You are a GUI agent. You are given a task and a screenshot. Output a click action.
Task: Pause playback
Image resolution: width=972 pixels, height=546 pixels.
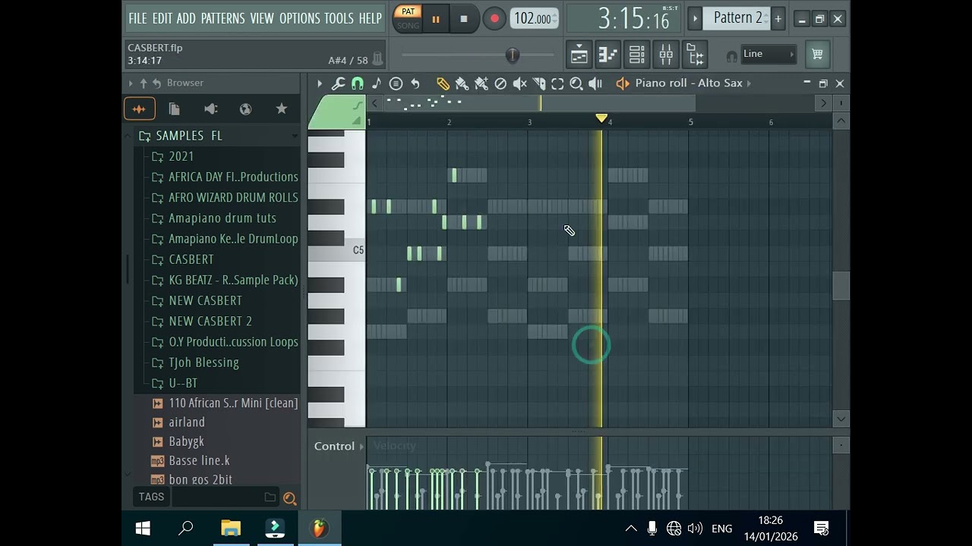[436, 19]
